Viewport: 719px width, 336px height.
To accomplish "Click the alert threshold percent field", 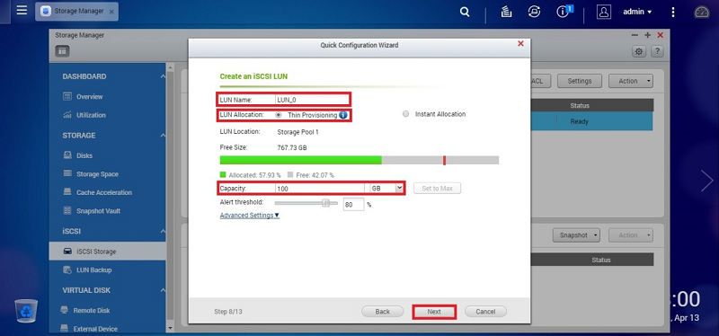I will [353, 205].
